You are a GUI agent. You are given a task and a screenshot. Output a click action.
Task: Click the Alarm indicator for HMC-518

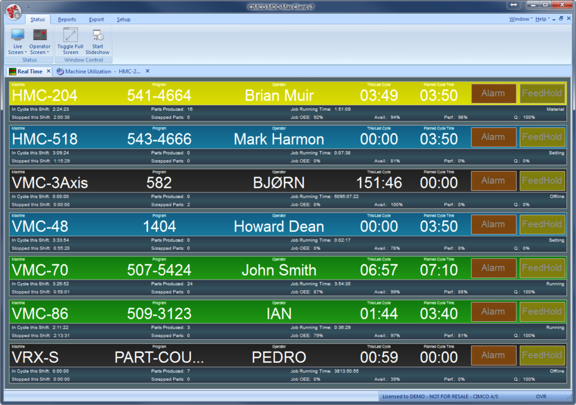493,137
